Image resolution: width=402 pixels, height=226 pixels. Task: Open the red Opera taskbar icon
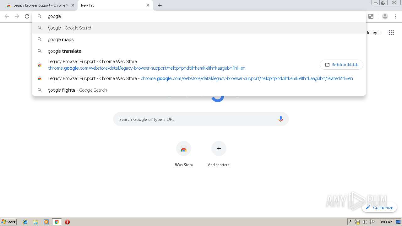[67, 222]
